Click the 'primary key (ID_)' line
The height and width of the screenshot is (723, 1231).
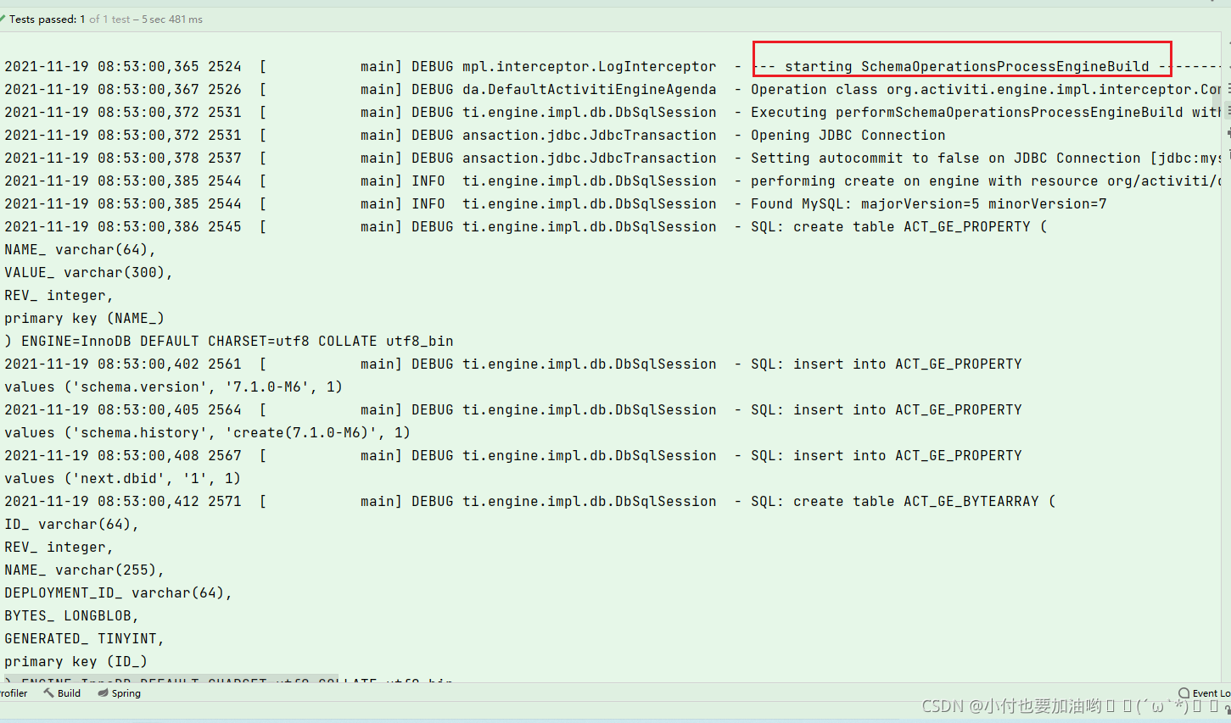76,661
